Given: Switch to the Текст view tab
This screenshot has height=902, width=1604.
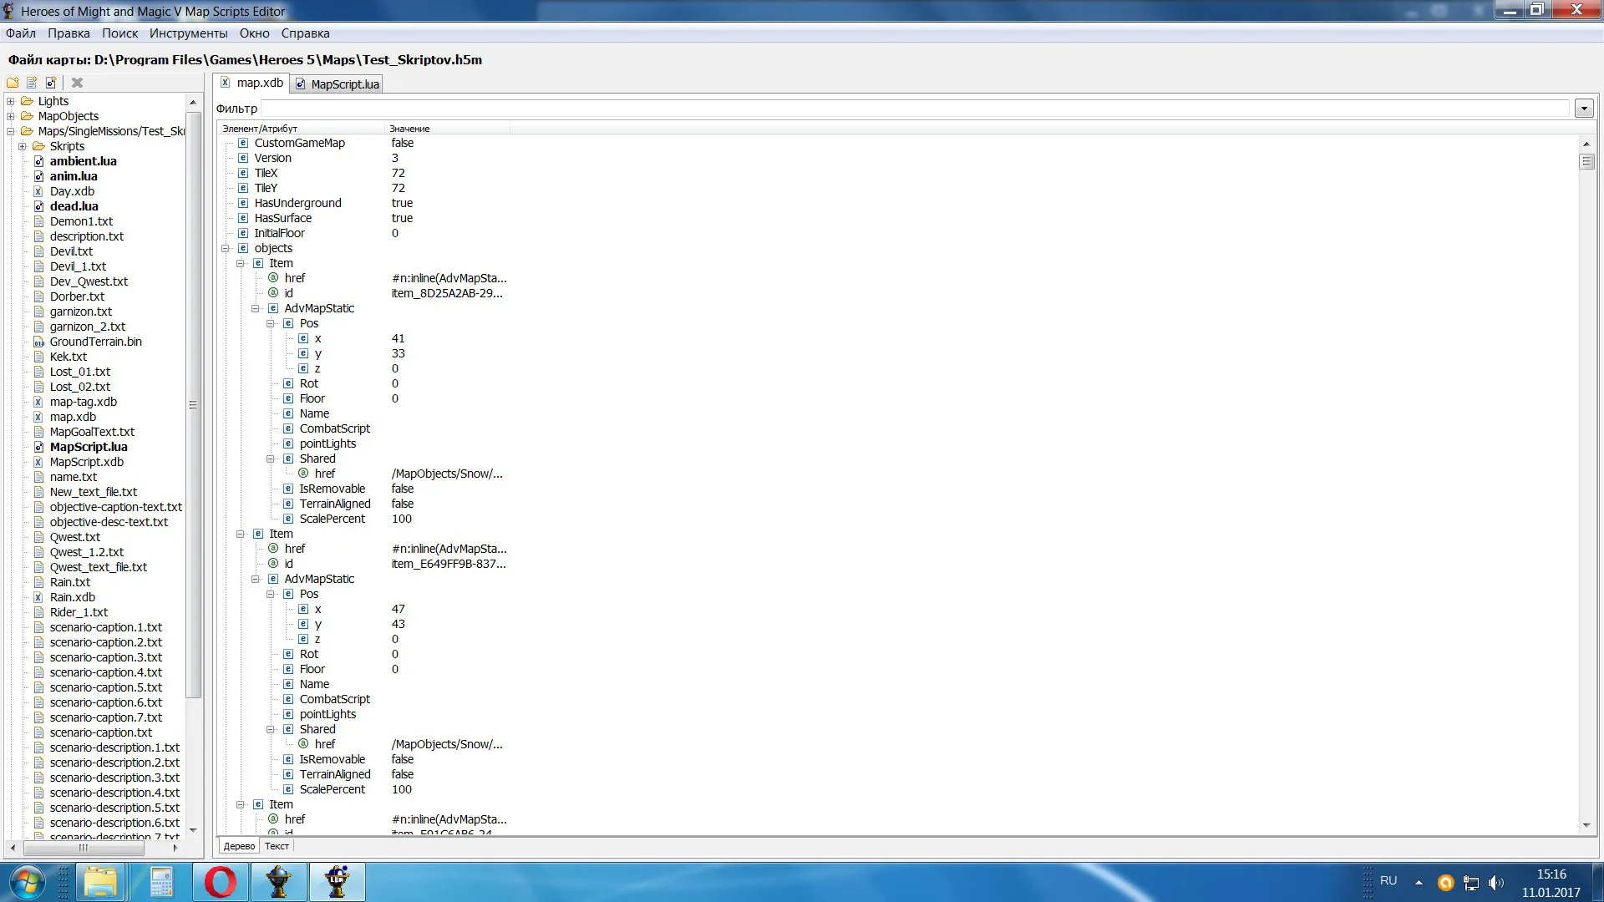Looking at the screenshot, I should pyautogui.click(x=277, y=846).
